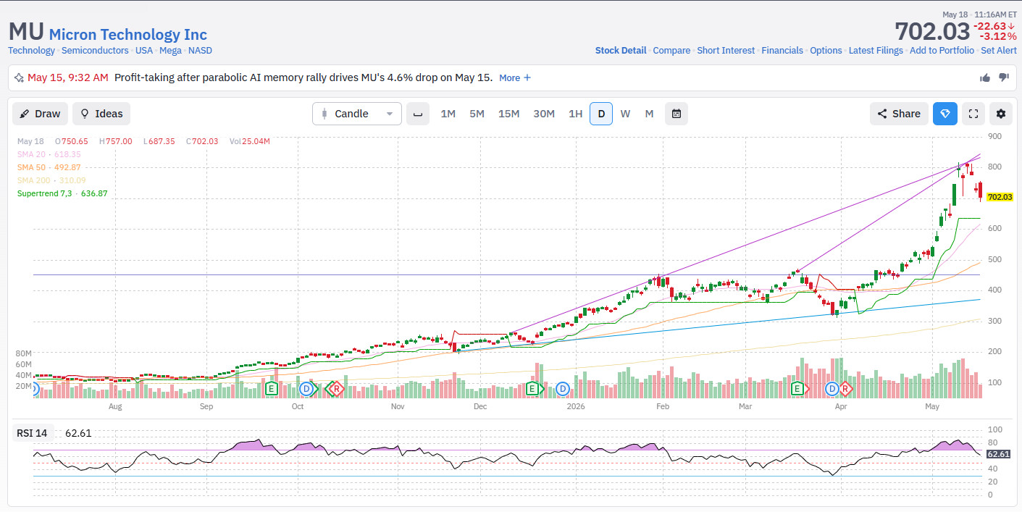Screen dimensions: 1022x512
Task: Enter fullscreen chart mode icon
Action: click(x=973, y=114)
